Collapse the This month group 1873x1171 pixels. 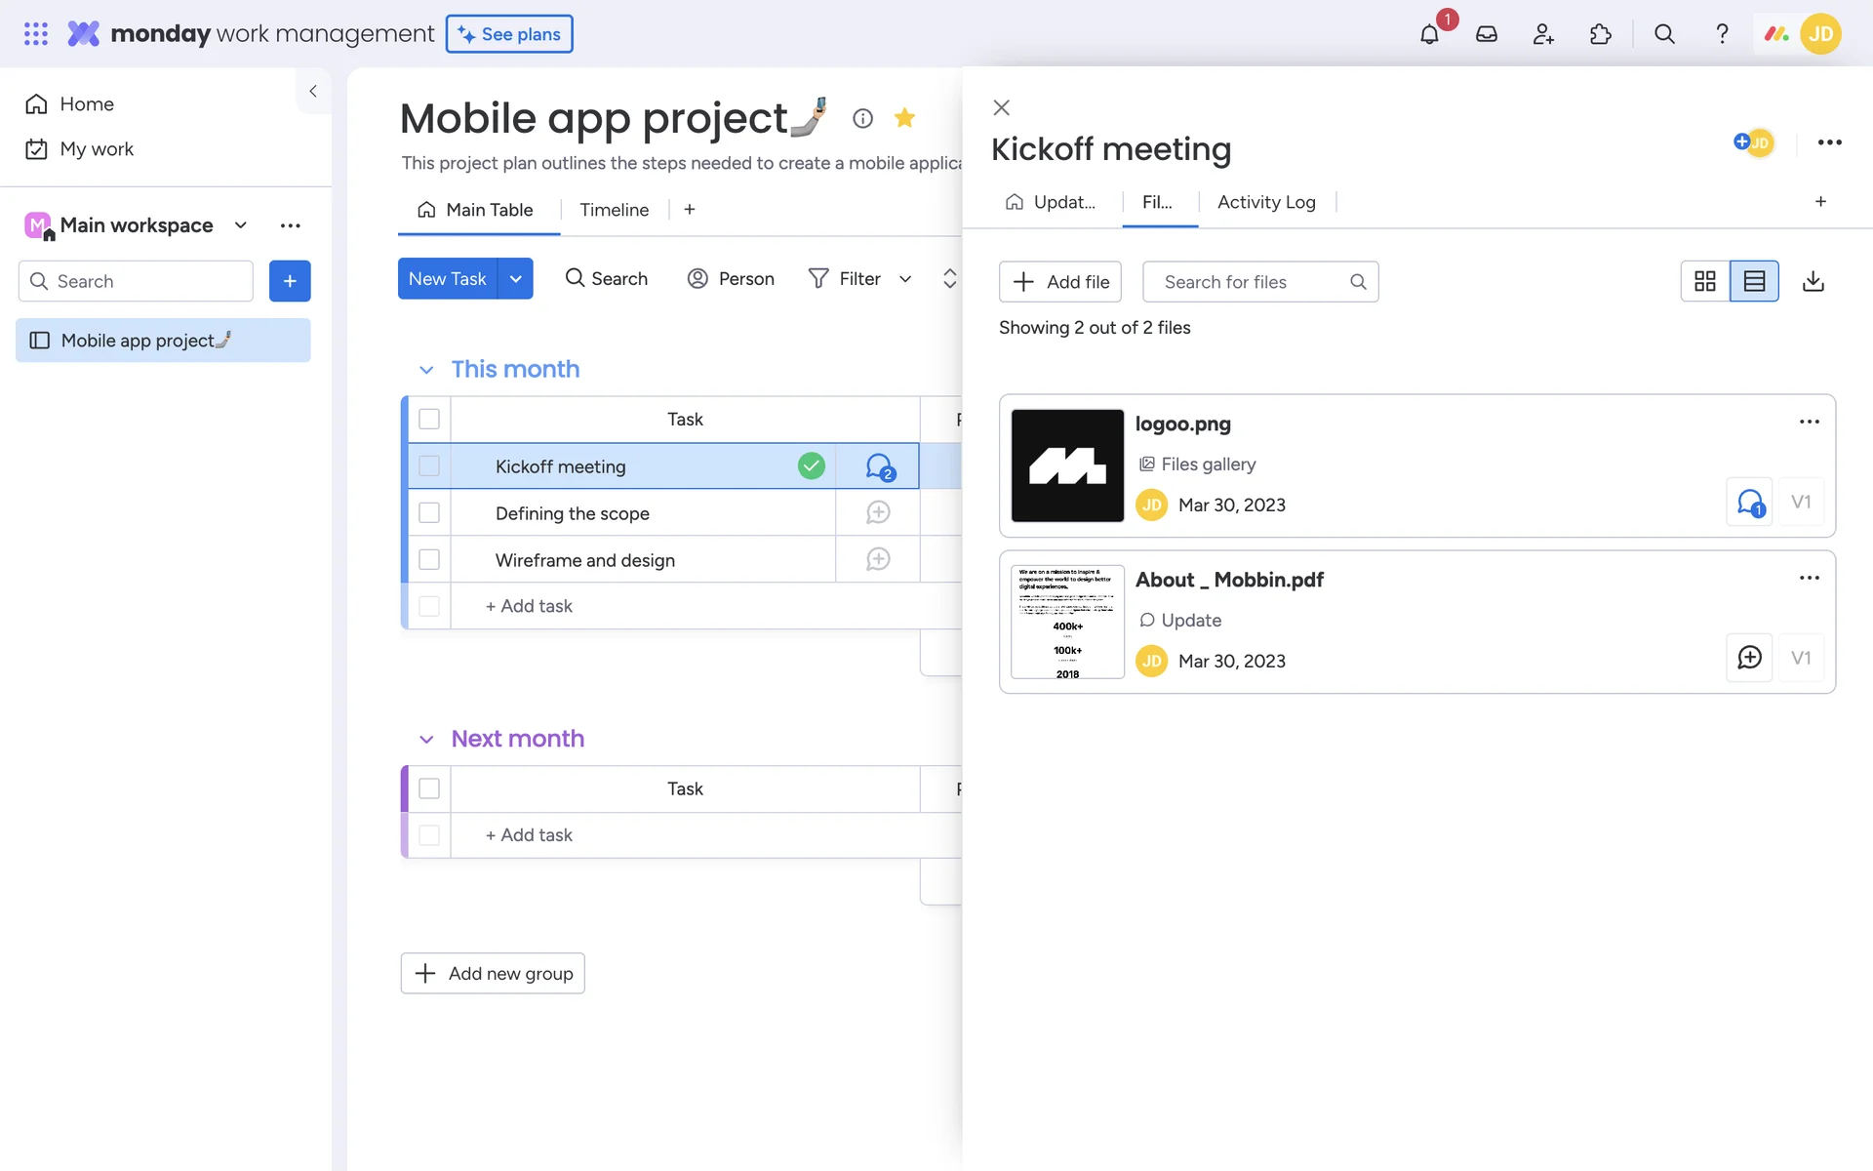(426, 370)
